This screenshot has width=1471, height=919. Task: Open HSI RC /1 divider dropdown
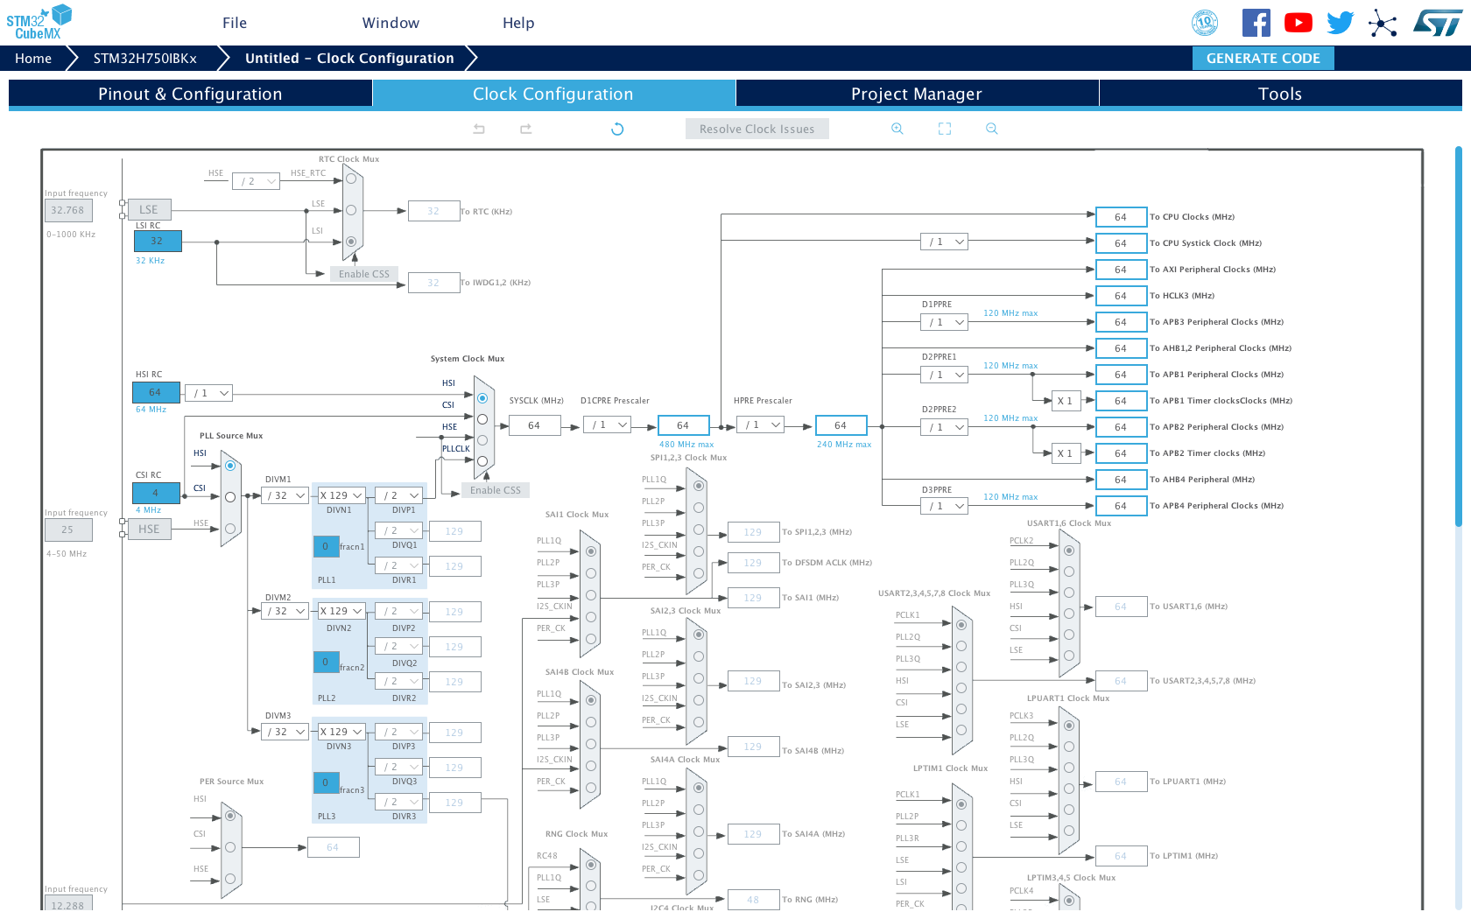pyautogui.click(x=208, y=393)
